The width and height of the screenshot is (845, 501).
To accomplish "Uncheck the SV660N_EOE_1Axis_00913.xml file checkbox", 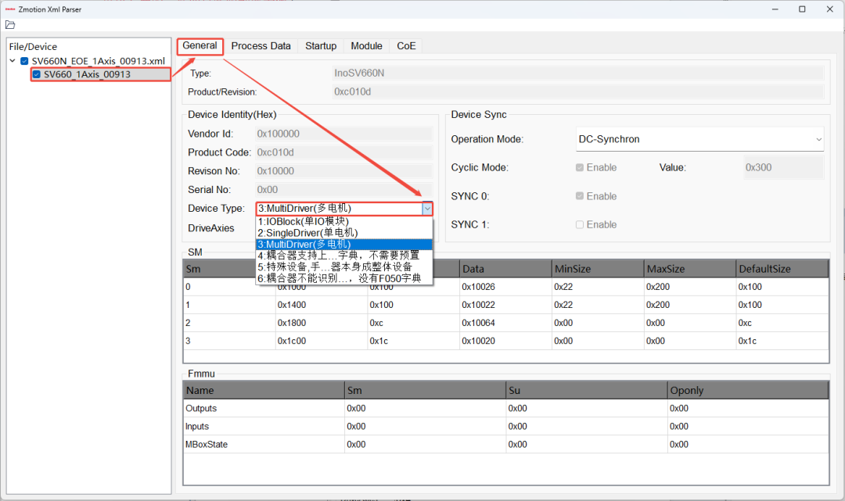I will [24, 61].
